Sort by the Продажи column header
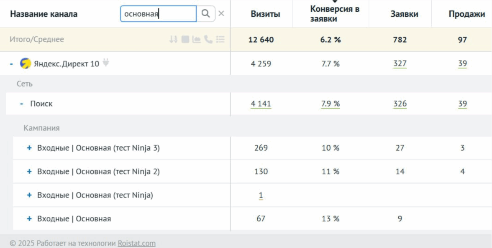 point(466,14)
